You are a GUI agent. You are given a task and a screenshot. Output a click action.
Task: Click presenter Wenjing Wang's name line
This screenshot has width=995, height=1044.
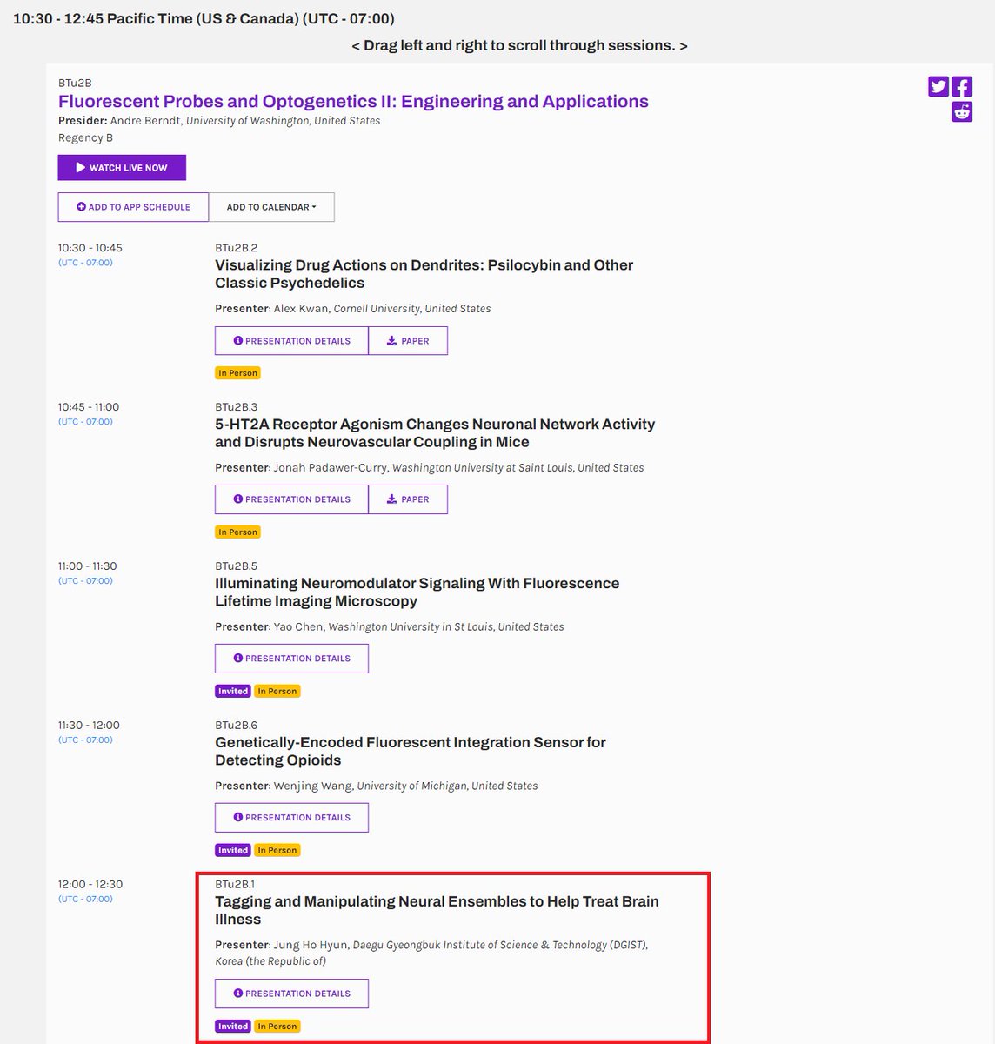[377, 786]
